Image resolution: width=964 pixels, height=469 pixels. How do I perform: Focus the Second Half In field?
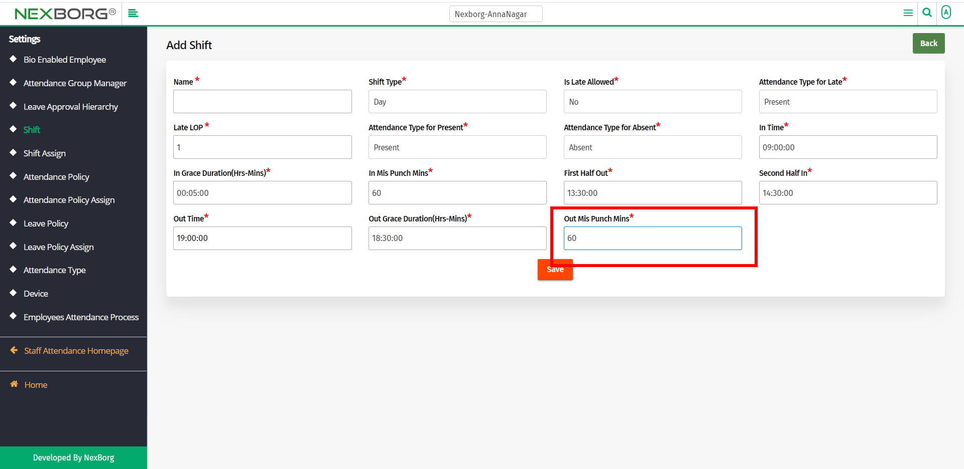(x=848, y=193)
